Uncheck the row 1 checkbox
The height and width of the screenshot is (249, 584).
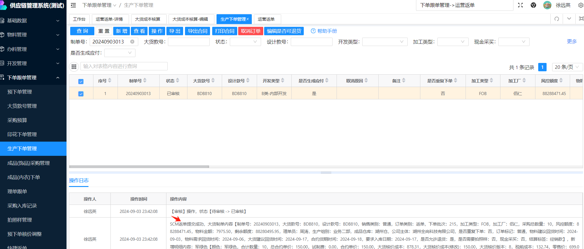81,94
